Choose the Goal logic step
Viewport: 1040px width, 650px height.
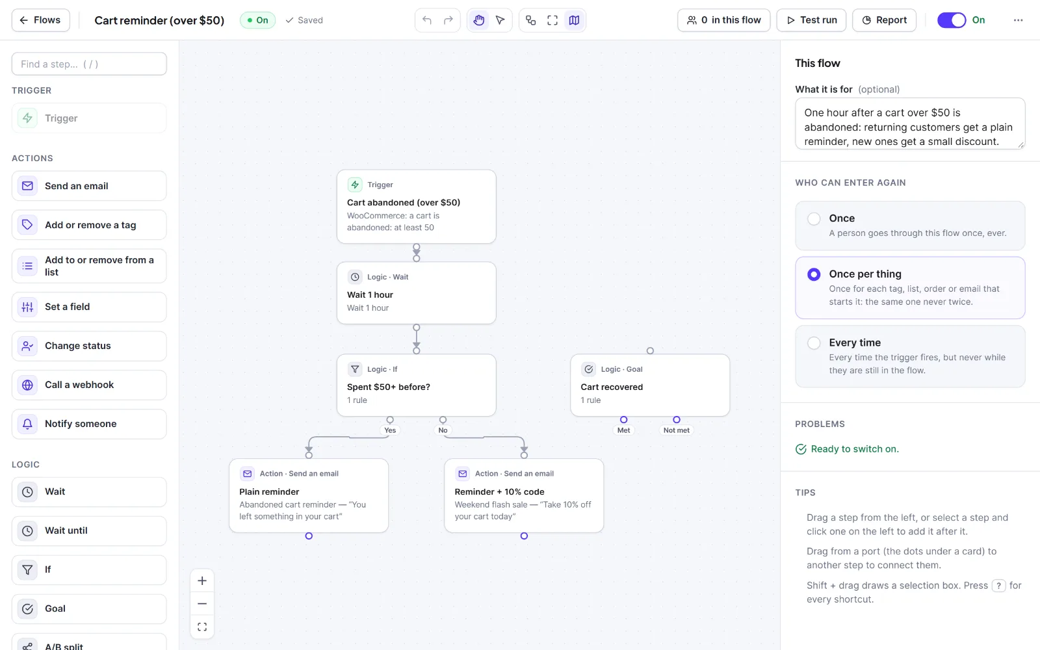tap(89, 609)
